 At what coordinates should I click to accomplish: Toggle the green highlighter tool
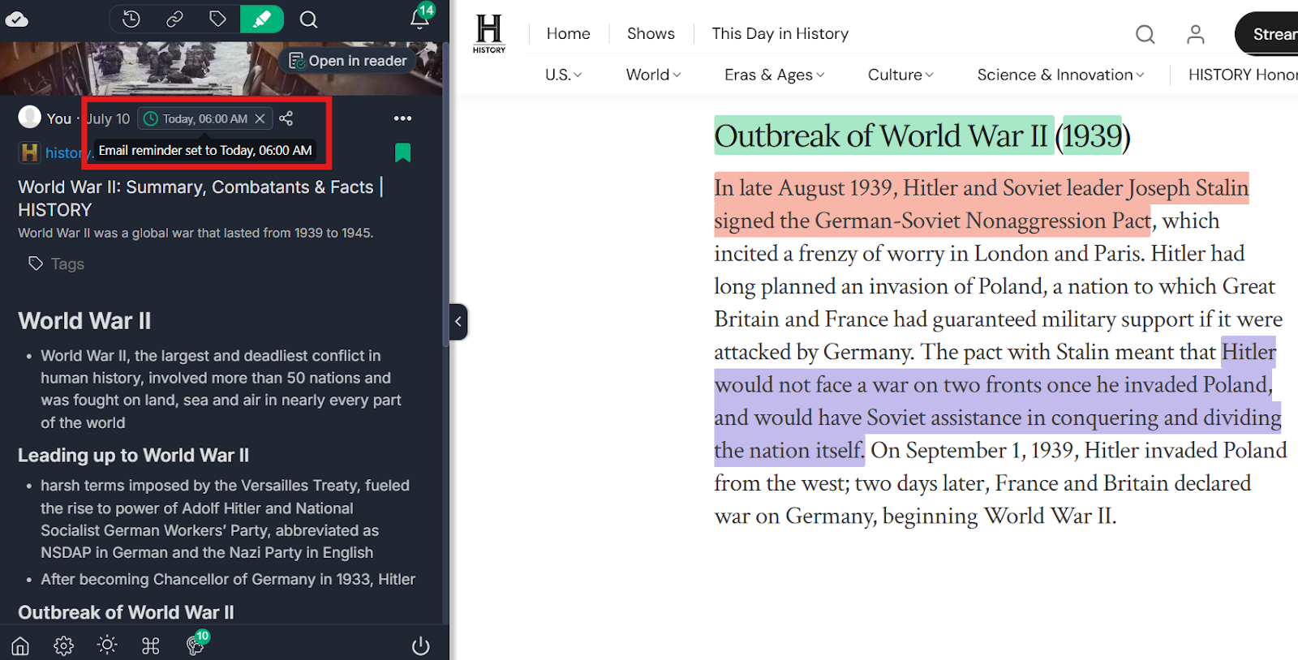coord(262,19)
